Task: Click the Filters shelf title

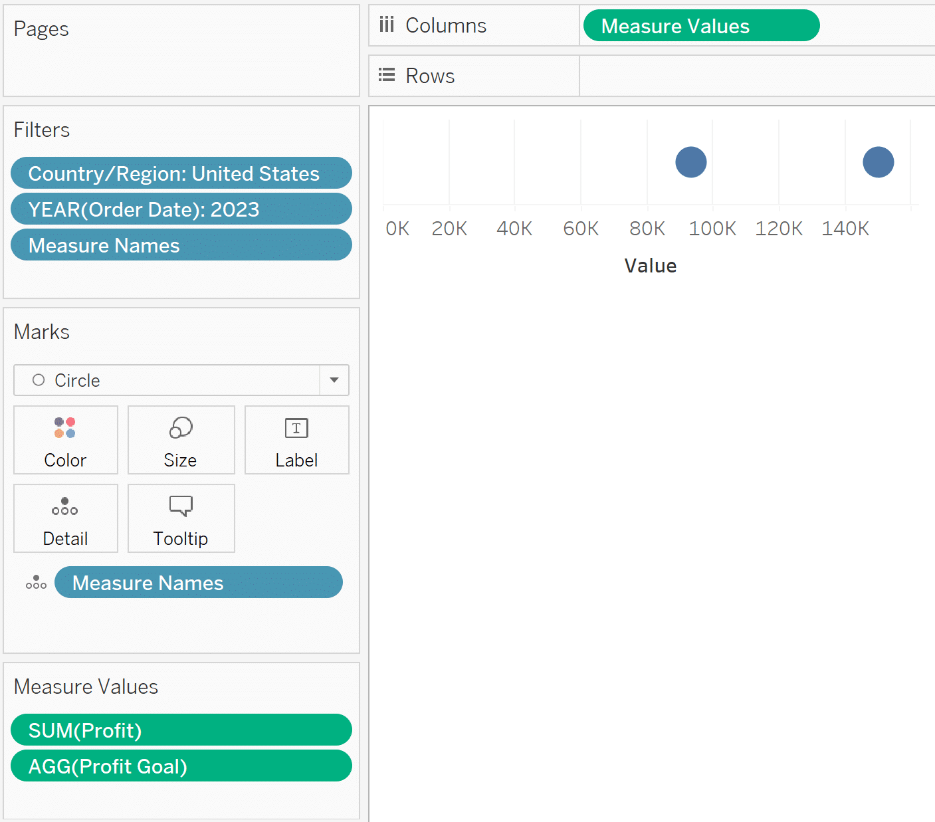Action: 42,130
